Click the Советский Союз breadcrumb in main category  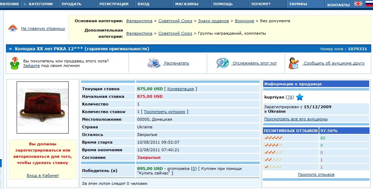point(175,21)
